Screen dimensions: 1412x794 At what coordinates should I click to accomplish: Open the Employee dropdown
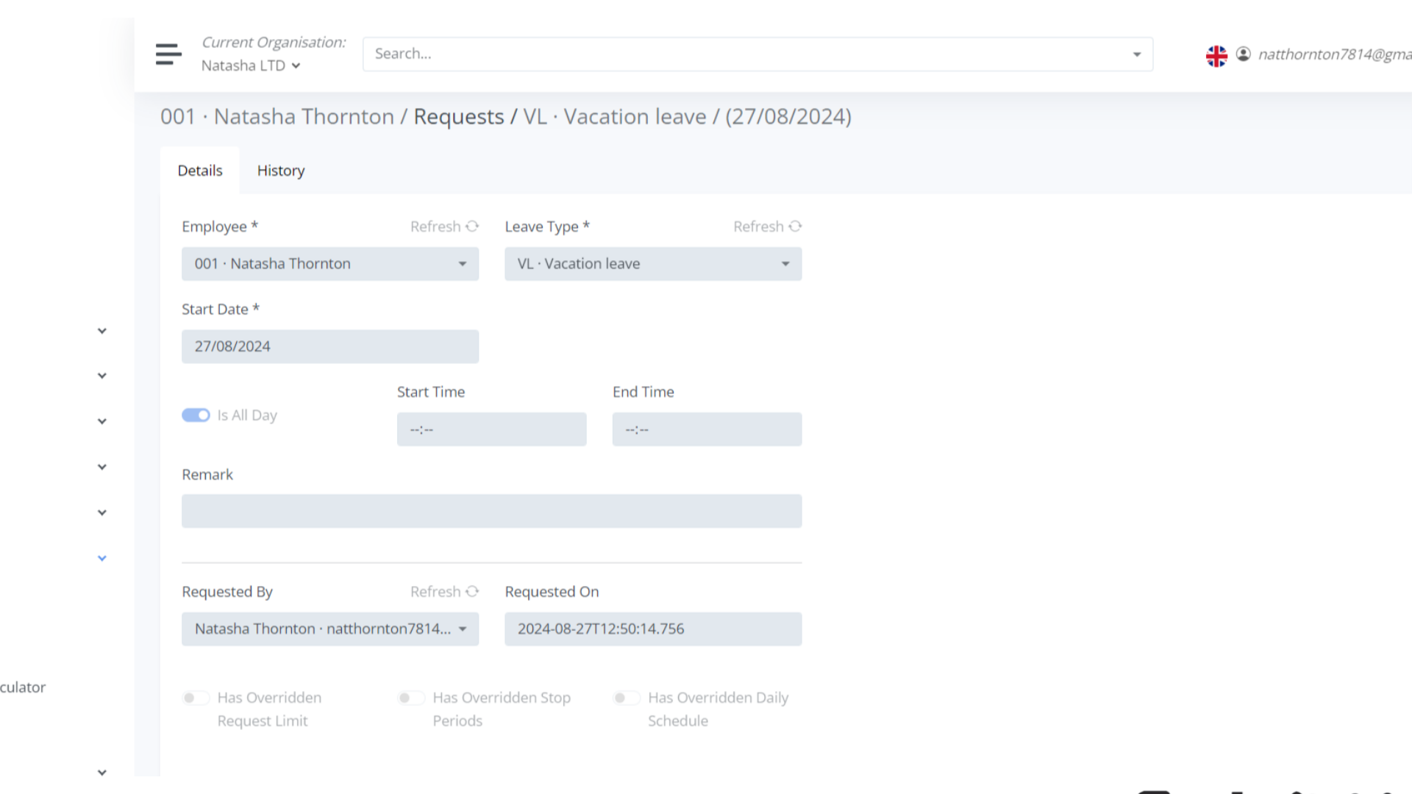coord(461,264)
